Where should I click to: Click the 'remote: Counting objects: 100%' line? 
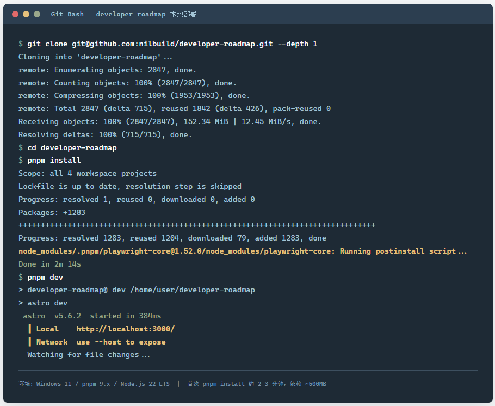click(127, 83)
